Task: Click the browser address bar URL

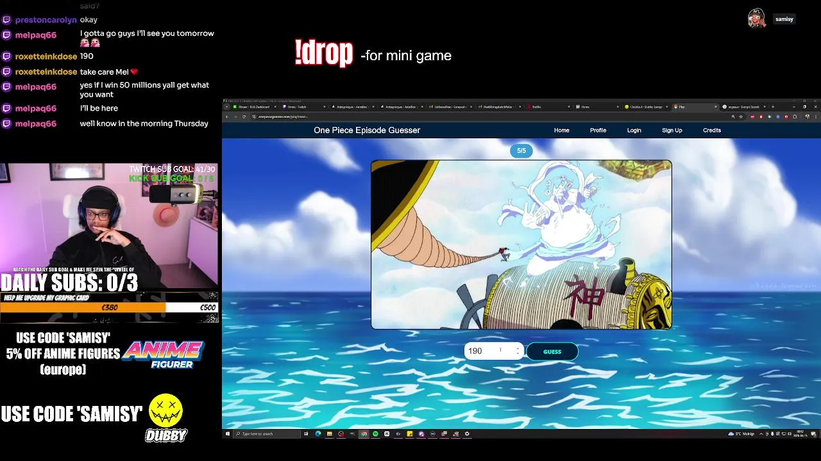Action: [x=283, y=117]
